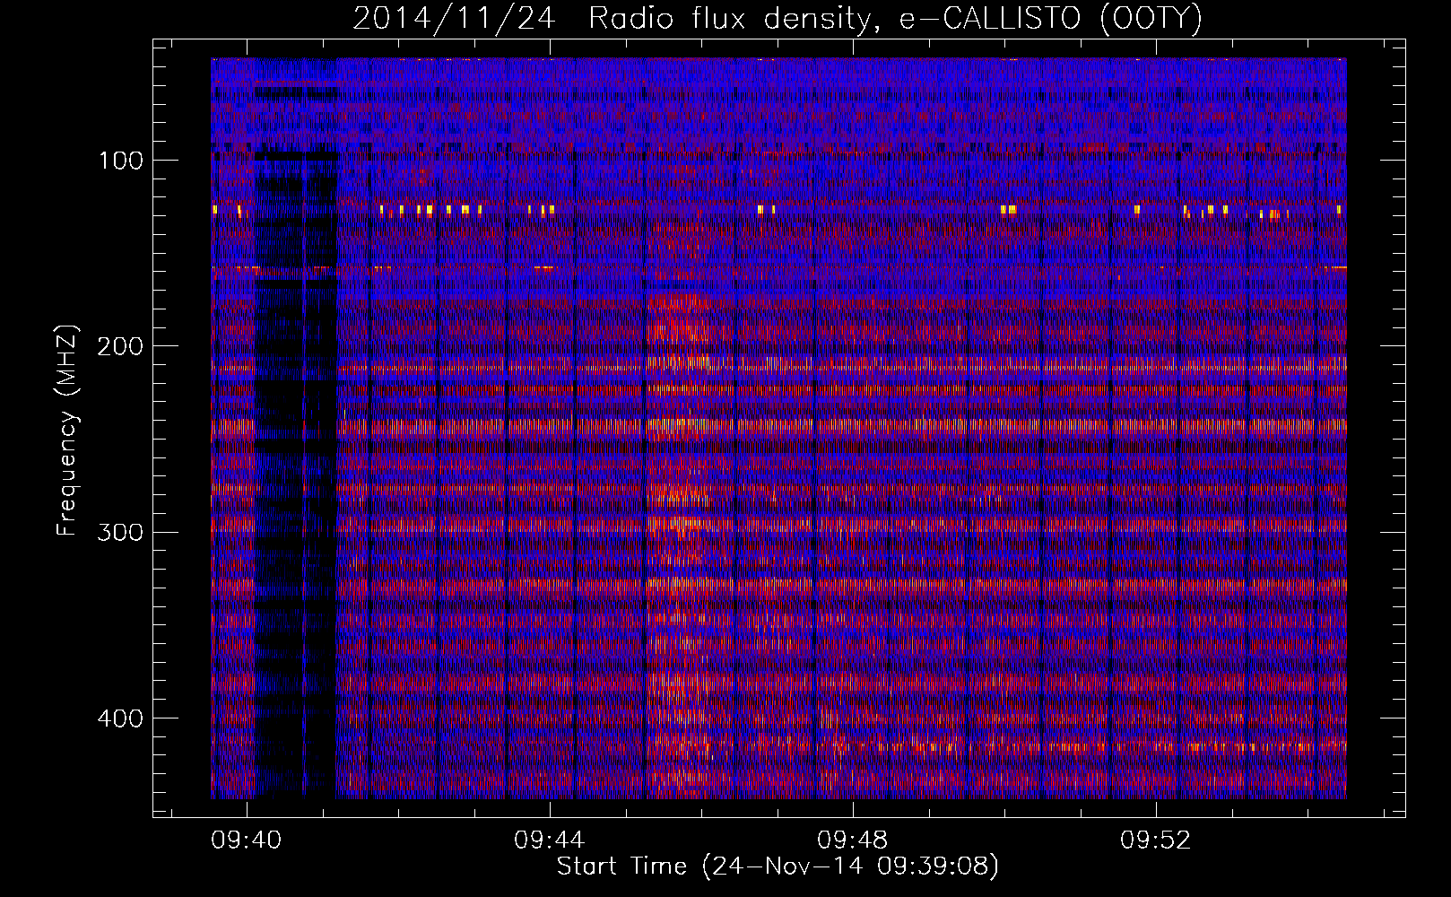Click the plot title "2014/11/24 Radio flux density, e-CALLISTO (OOTY)"
The width and height of the screenshot is (1451, 897).
pos(777,18)
